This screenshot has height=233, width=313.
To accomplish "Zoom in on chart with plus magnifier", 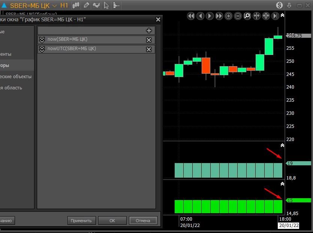I will (229, 16).
